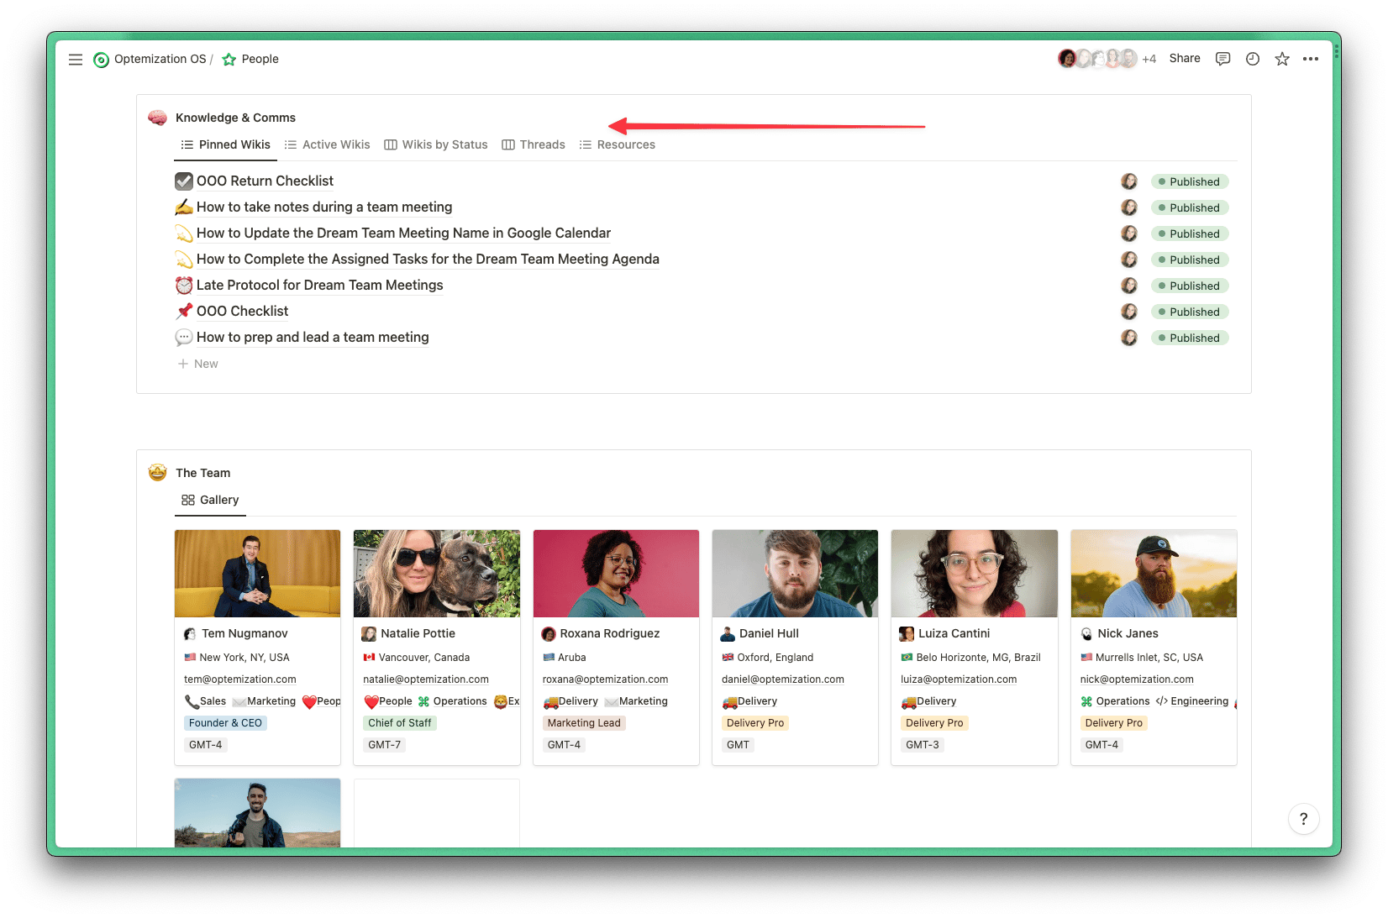Click Optemization OS breadcrumb
Screen dimensions: 1388x918
click(x=160, y=60)
